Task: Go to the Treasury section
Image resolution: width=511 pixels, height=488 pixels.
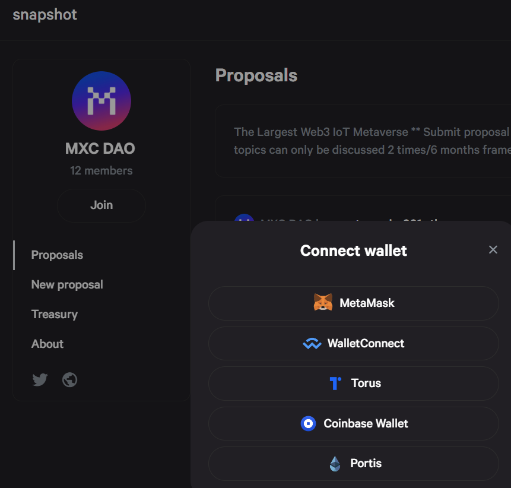Action: pos(55,314)
